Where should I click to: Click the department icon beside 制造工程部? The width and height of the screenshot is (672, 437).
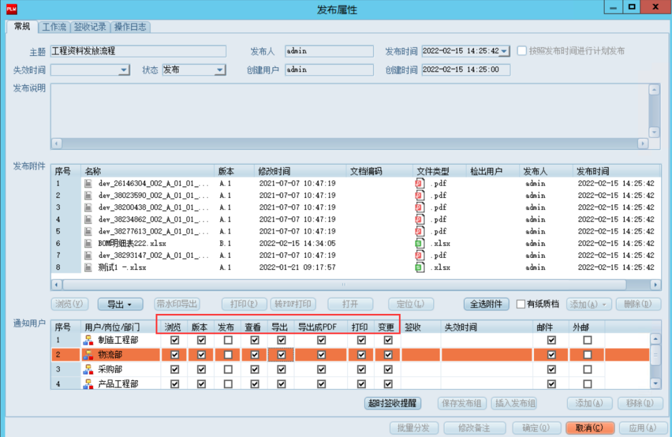(88, 341)
